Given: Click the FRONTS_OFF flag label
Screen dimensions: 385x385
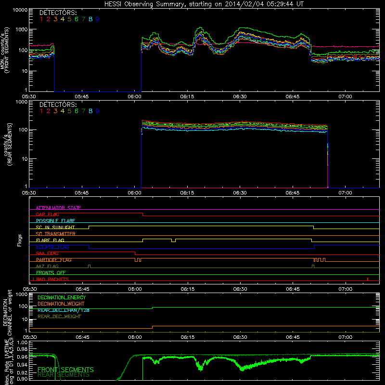Looking at the screenshot, I should coord(51,272).
